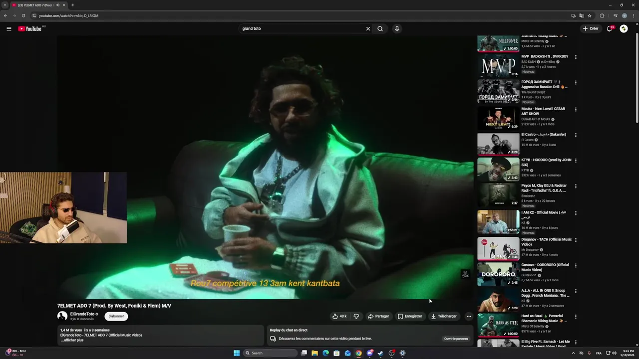The image size is (639, 359).
Task: Open Discord from the taskbar
Action: pyautogui.click(x=369, y=353)
